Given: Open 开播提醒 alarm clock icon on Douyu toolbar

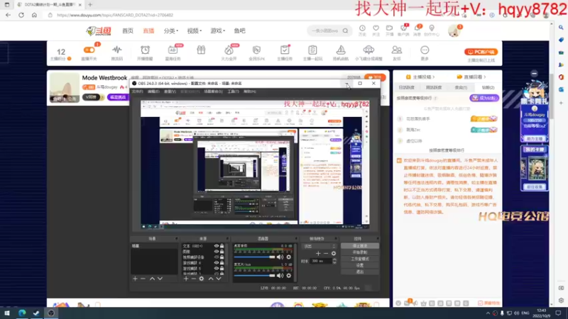Looking at the screenshot, I should point(145,50).
